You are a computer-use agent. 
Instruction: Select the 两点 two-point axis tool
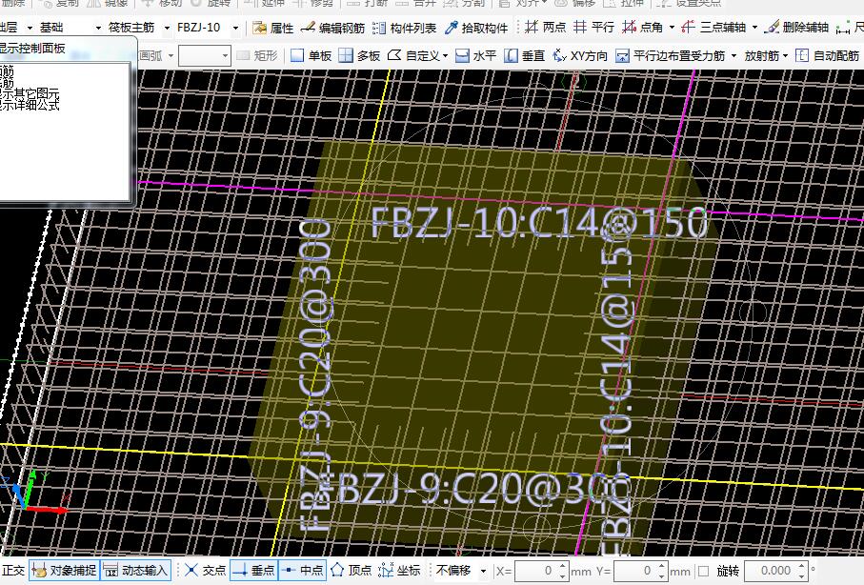pyautogui.click(x=546, y=27)
